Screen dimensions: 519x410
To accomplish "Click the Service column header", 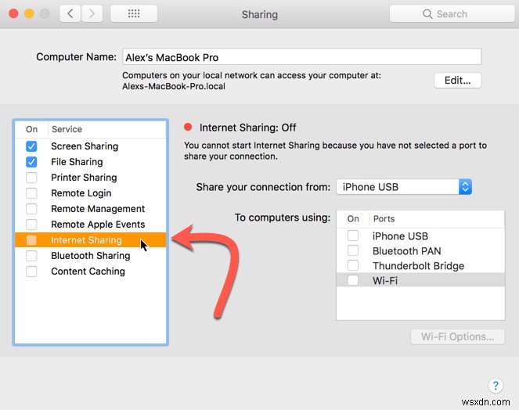I will tap(67, 129).
